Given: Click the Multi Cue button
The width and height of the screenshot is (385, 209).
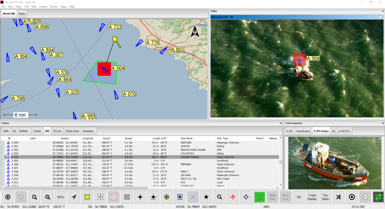Looking at the screenshot, I should pyautogui.click(x=273, y=197).
